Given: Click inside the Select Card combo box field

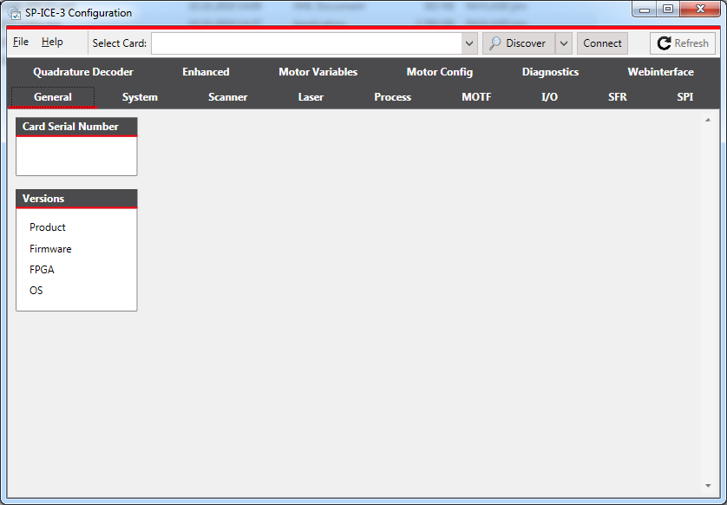Looking at the screenshot, I should [306, 43].
